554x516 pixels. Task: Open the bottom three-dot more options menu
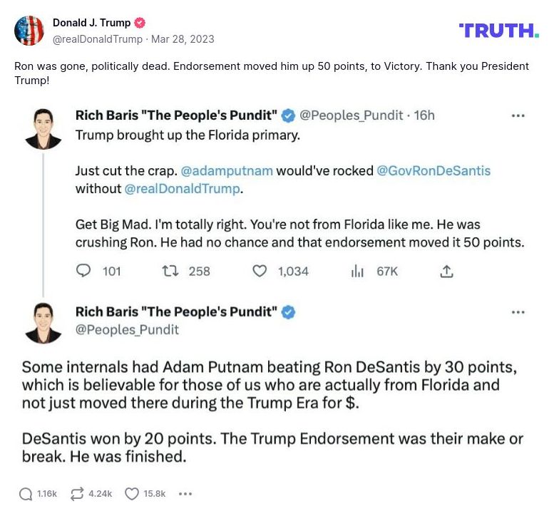coord(185,493)
